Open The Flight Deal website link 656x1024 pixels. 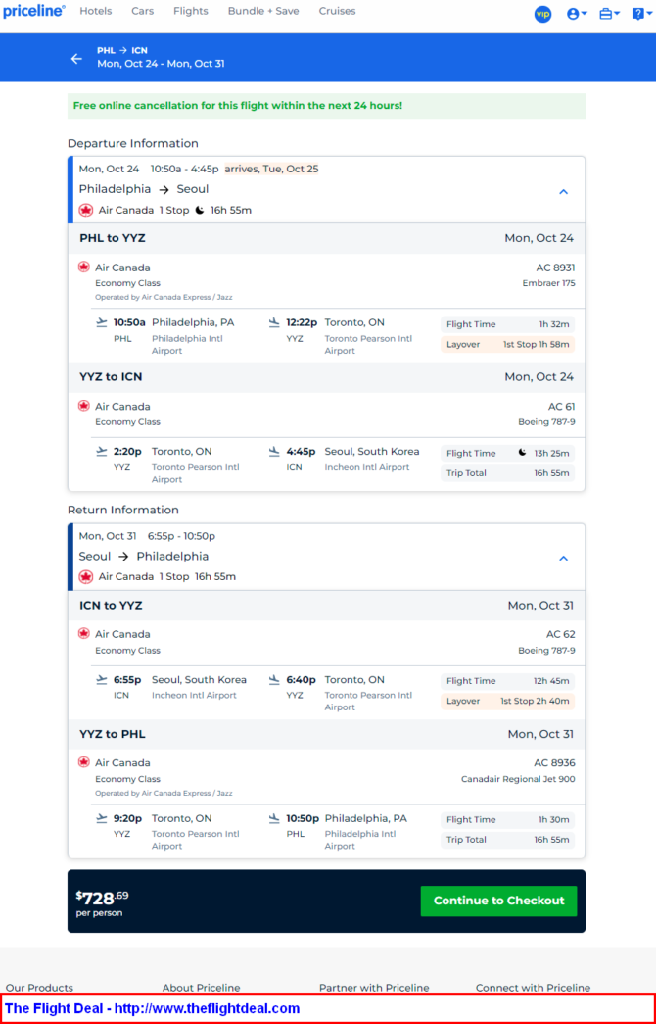coord(152,1008)
